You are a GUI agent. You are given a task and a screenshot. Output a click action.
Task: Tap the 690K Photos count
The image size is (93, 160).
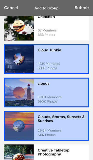point(47,101)
